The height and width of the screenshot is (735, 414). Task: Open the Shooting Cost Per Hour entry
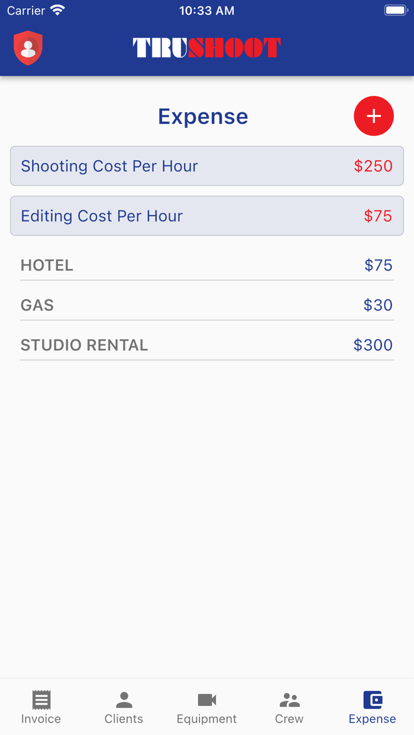pyautogui.click(x=206, y=166)
